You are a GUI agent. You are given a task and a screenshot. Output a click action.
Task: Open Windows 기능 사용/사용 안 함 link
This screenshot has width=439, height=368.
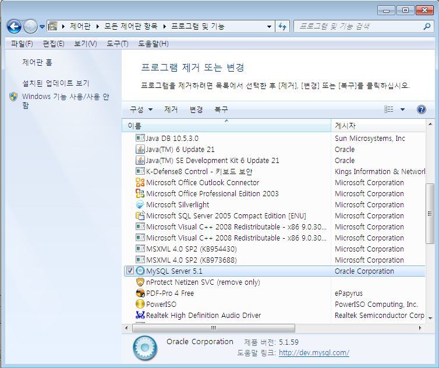[x=66, y=101]
